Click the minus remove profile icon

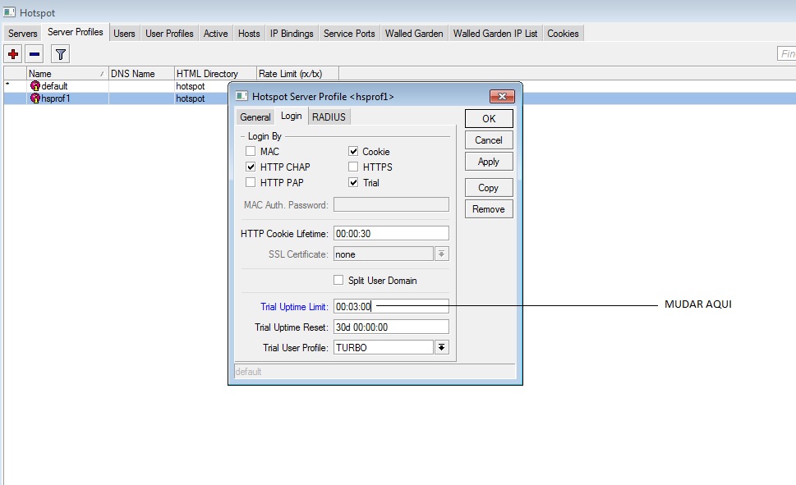(x=35, y=54)
